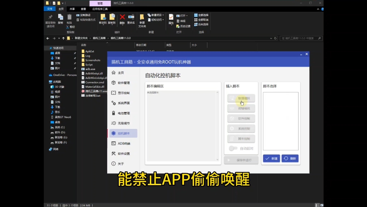Screen dimensions: 367x207
Task: Open the address bar history dropdown arrow
Action: click(x=271, y=38)
